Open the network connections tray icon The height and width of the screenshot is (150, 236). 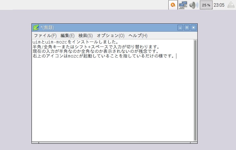(183, 5)
